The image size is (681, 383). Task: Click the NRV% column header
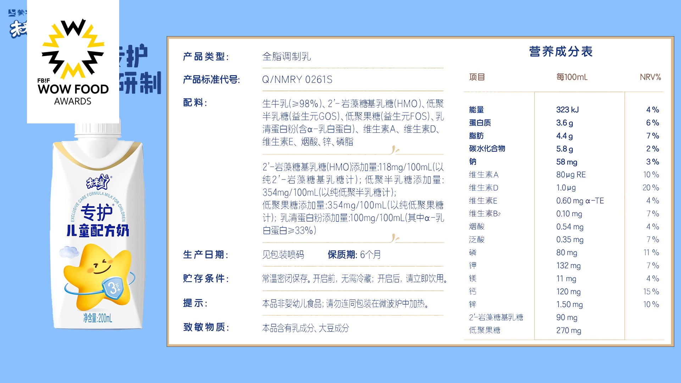[x=650, y=77]
